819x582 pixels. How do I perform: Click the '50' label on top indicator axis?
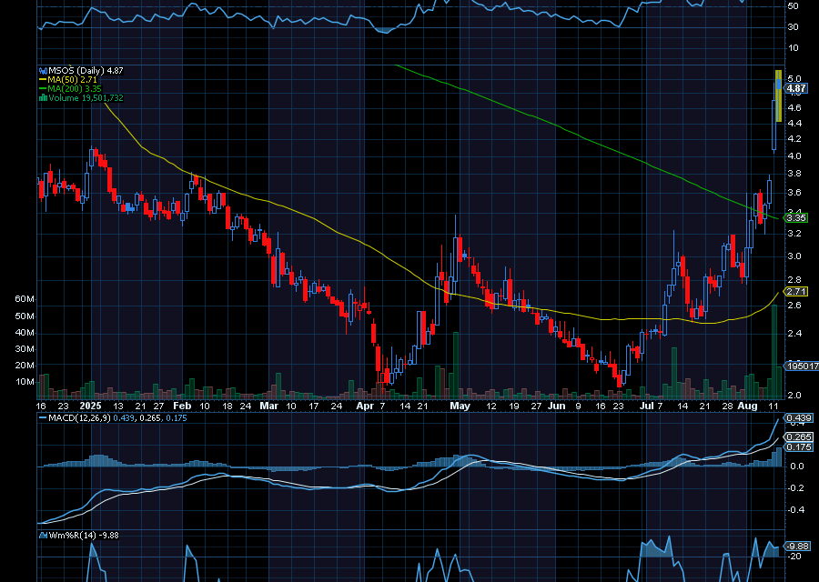click(x=793, y=6)
